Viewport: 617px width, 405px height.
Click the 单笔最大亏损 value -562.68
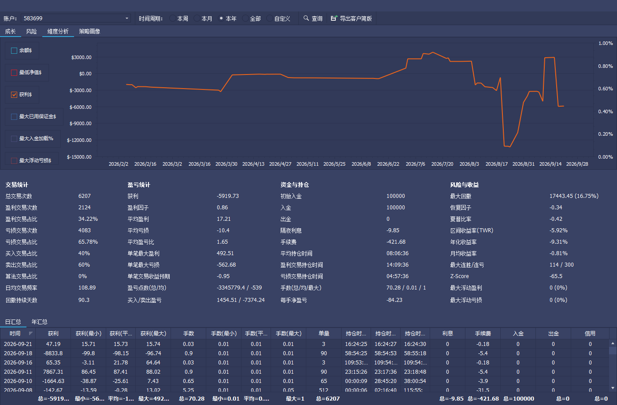[227, 265]
